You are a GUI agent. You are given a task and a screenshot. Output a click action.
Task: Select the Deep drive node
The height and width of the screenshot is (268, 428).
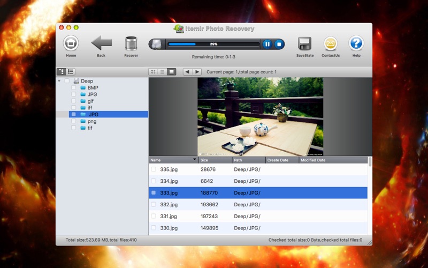(87, 81)
